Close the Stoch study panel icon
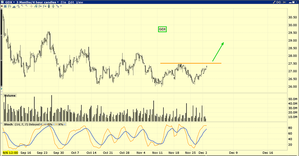This screenshot has width=299, height=156. click(x=1, y=123)
